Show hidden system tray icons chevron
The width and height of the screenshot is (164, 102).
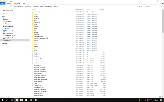point(143,100)
